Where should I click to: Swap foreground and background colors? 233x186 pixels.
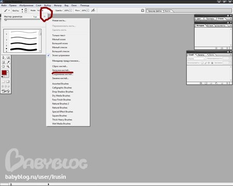point(8,71)
